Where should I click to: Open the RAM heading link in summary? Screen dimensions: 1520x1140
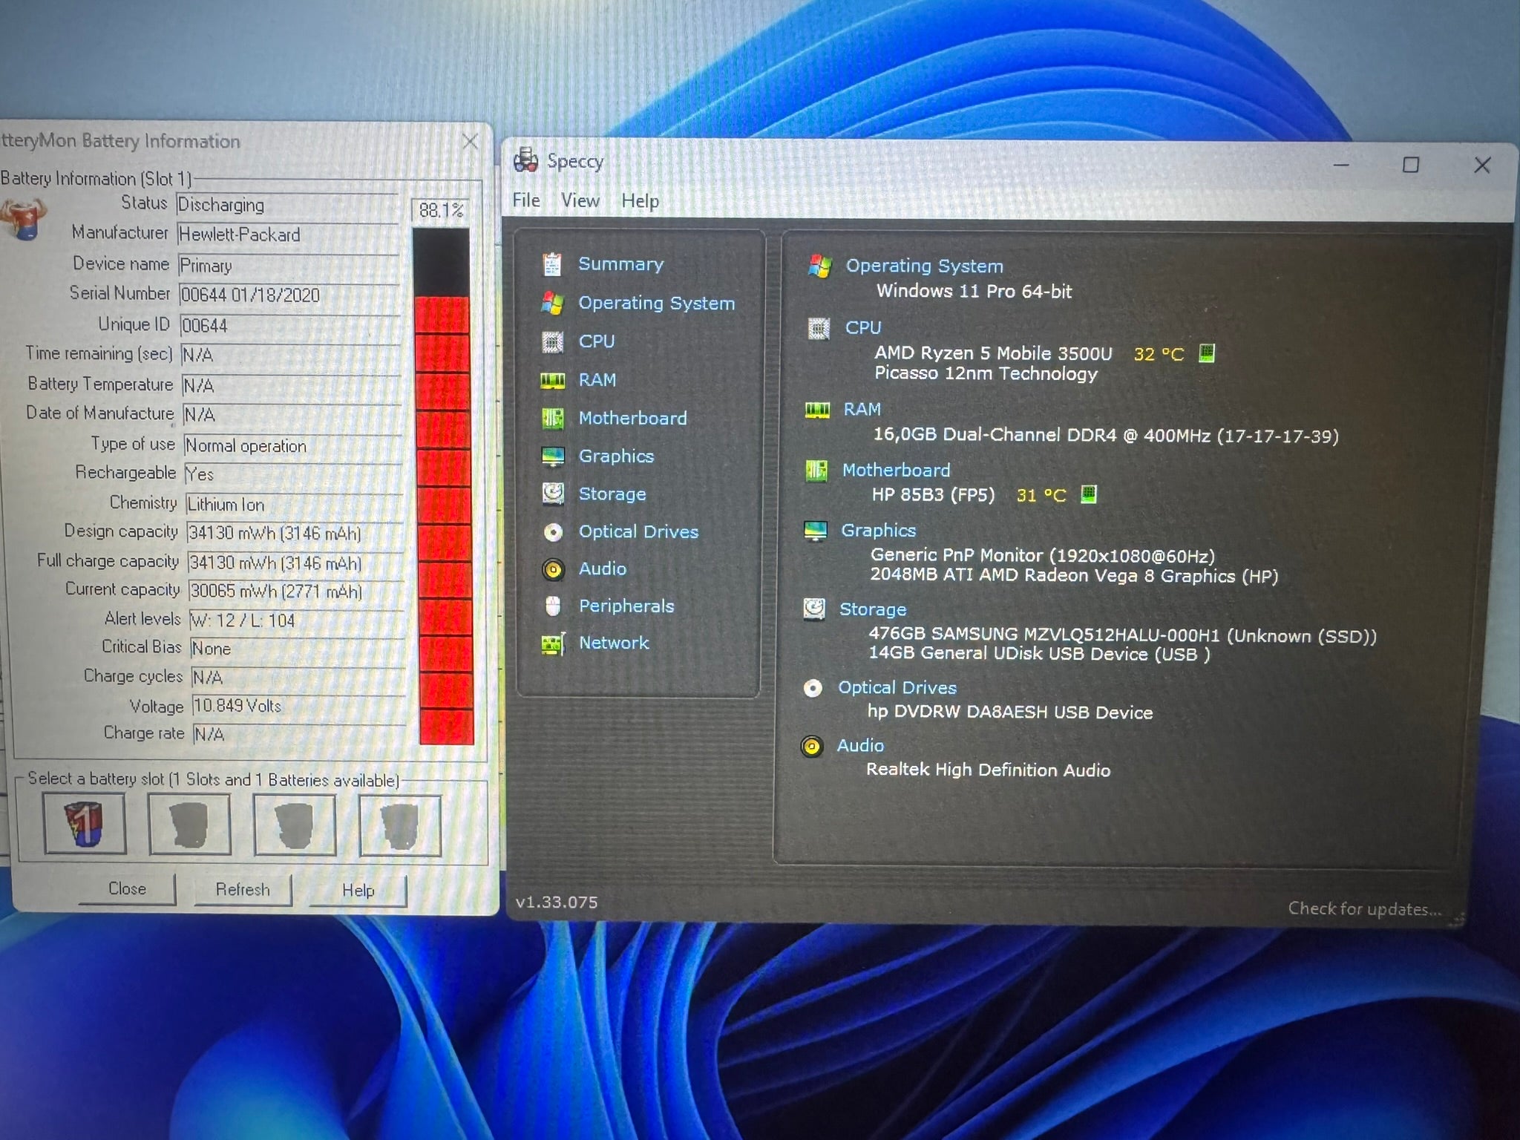[862, 409]
